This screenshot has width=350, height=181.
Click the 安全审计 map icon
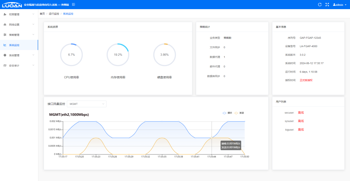(x=5, y=65)
